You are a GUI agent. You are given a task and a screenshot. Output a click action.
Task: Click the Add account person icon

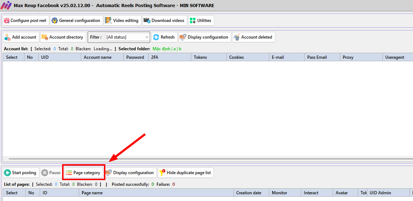click(x=7, y=37)
